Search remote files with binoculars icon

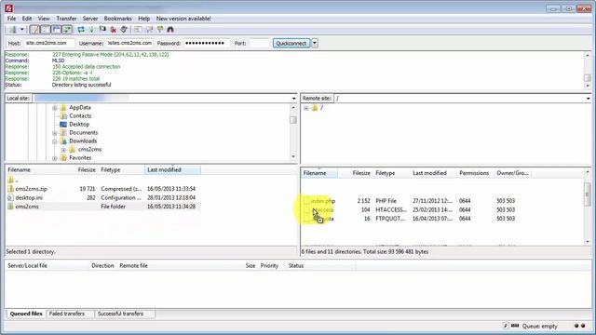(170, 29)
